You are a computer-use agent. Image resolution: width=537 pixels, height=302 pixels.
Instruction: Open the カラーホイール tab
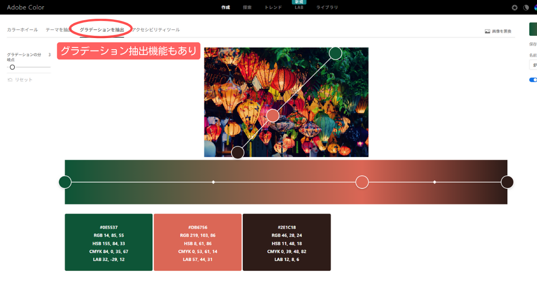[x=22, y=30]
